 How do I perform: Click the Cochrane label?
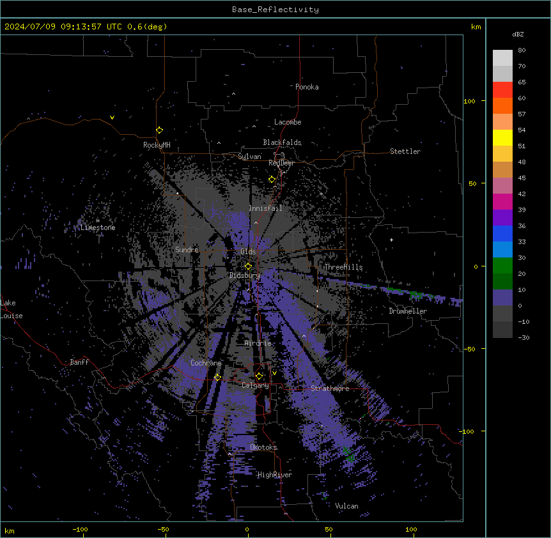coord(206,363)
